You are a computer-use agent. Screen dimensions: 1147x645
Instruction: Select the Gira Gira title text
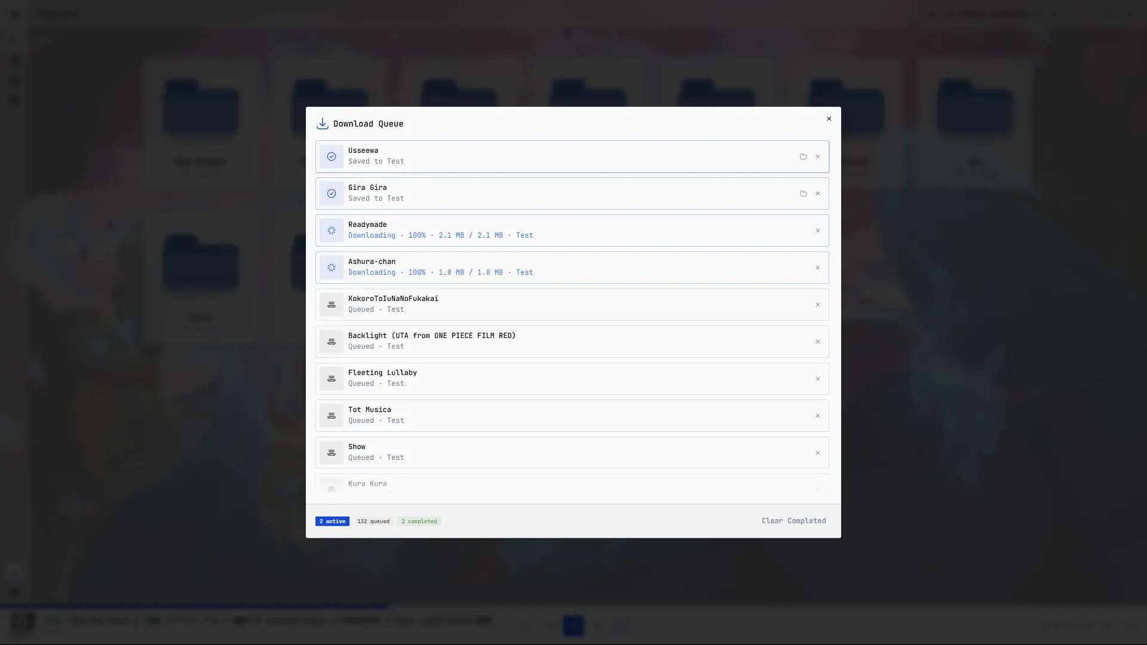pos(367,188)
